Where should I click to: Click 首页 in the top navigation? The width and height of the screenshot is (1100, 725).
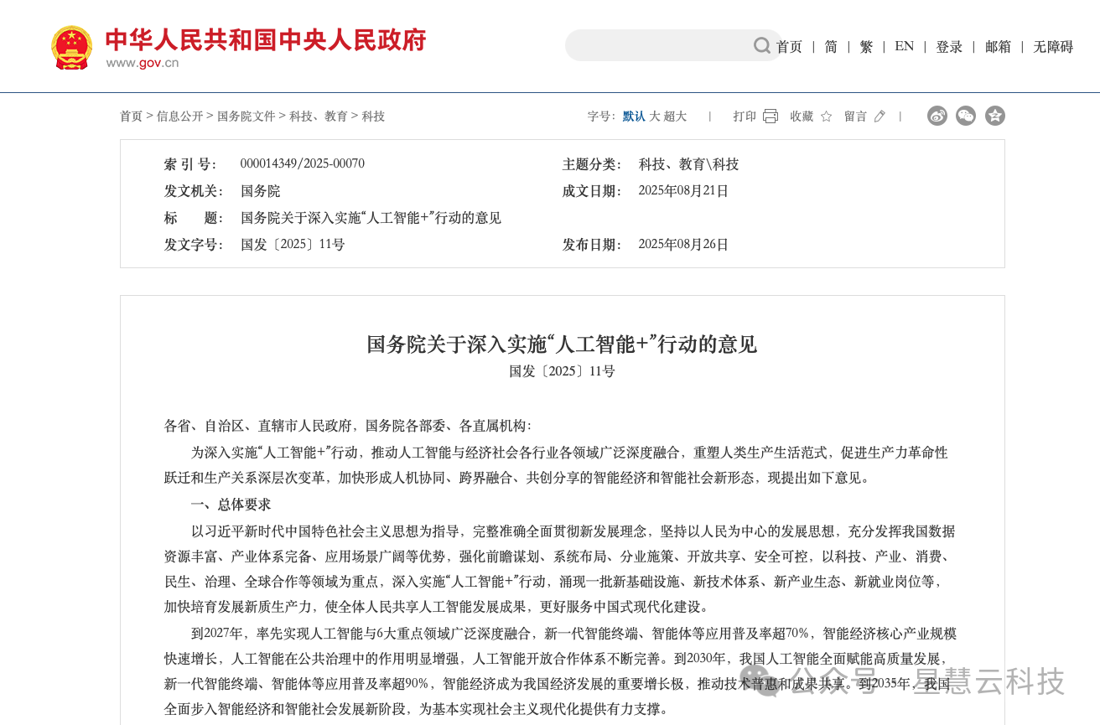(789, 47)
